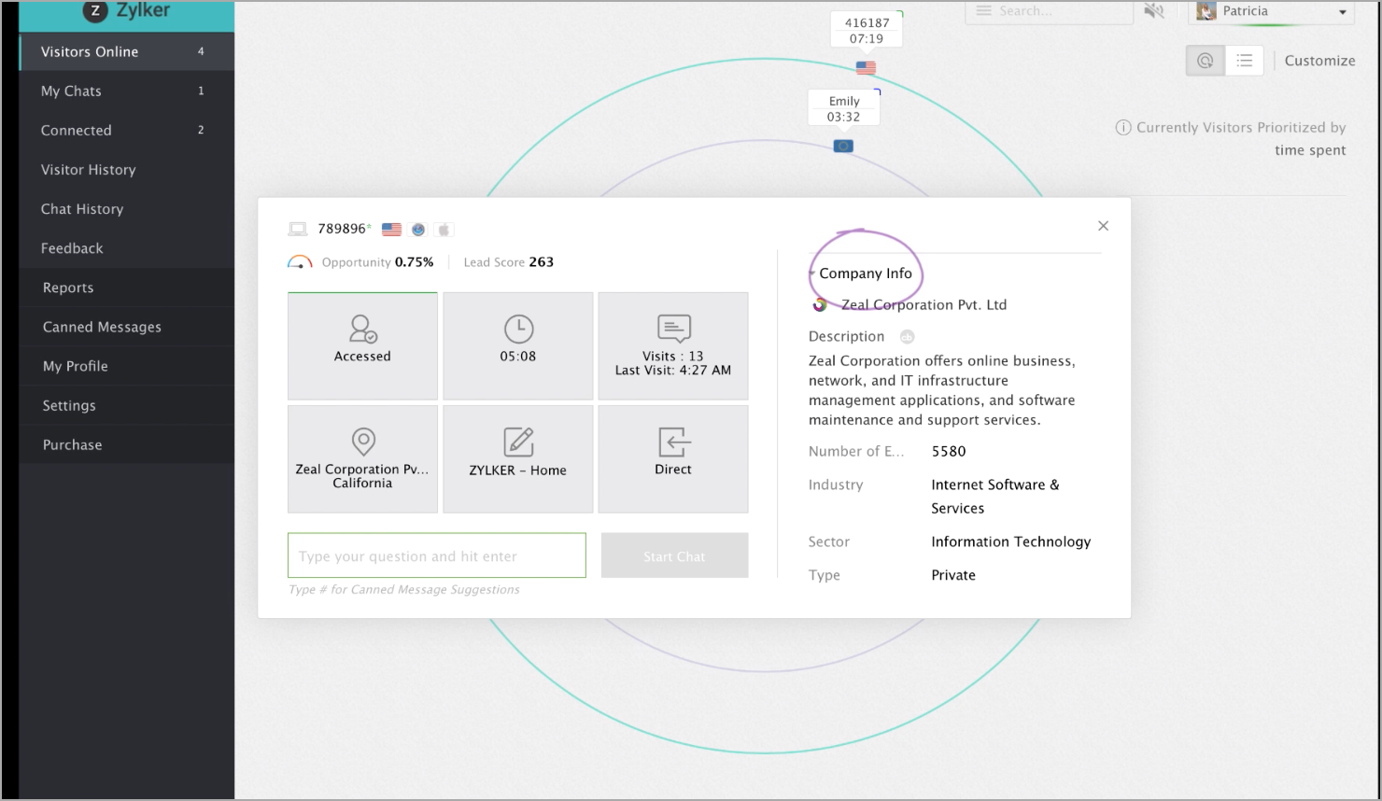Click the Last Visit: 4:27 AM text
Screen dimensions: 1382x801
pyautogui.click(x=673, y=371)
